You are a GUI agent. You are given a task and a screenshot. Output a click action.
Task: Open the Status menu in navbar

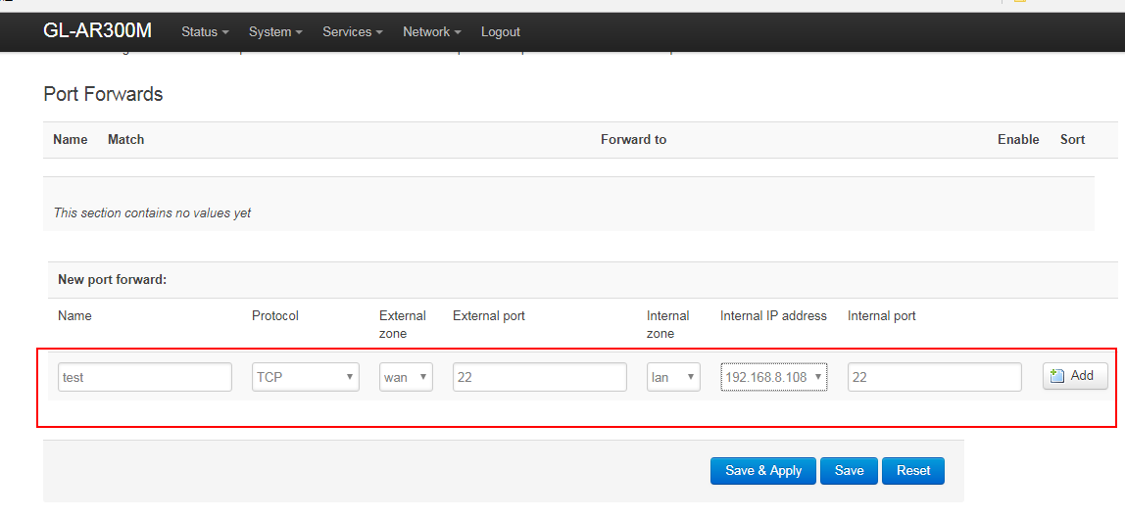coord(204,31)
